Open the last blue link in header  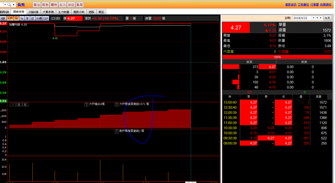[326, 5]
